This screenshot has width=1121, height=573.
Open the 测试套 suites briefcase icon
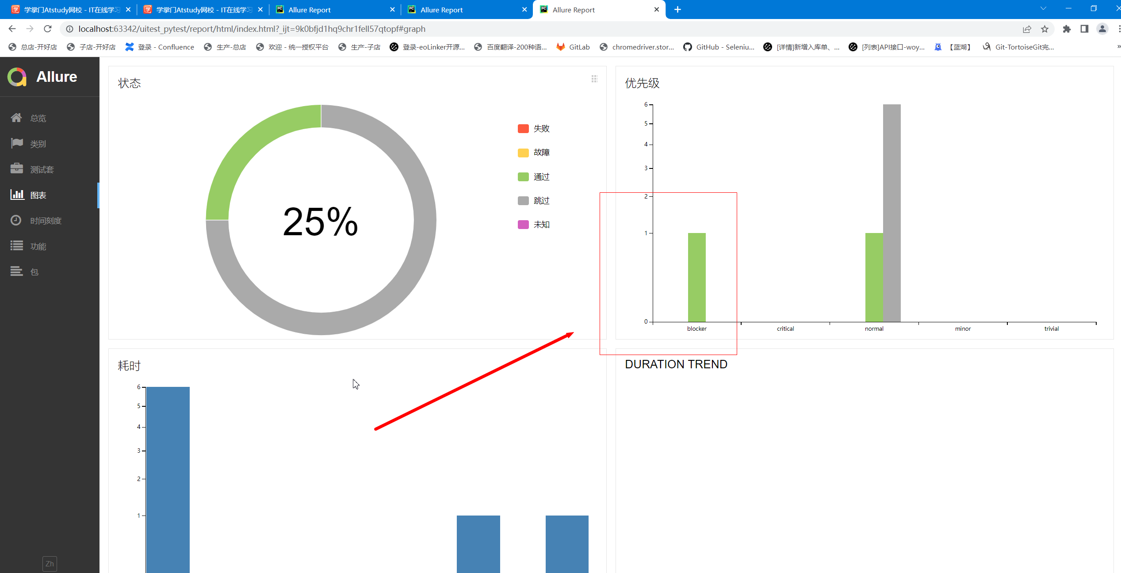16,169
